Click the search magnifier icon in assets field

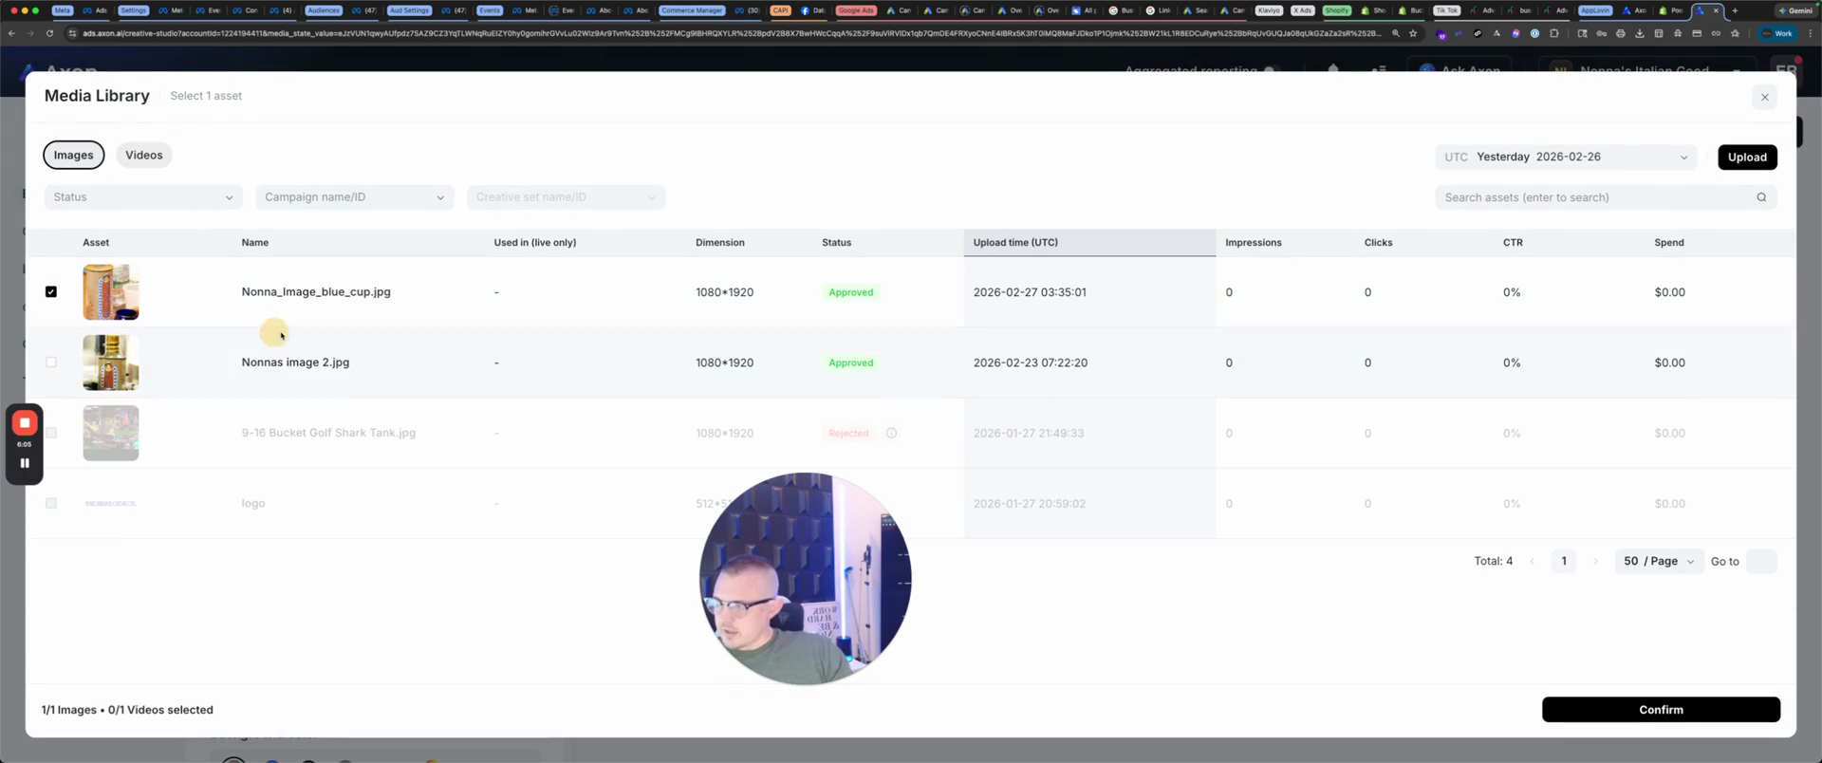(1761, 197)
